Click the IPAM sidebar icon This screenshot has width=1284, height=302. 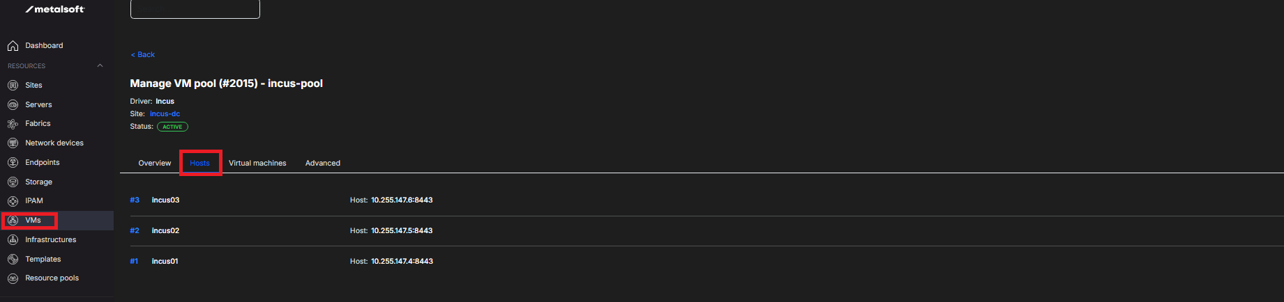coord(13,201)
